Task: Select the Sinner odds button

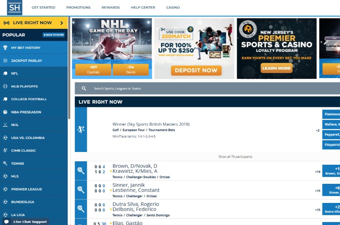Action: click(x=331, y=190)
